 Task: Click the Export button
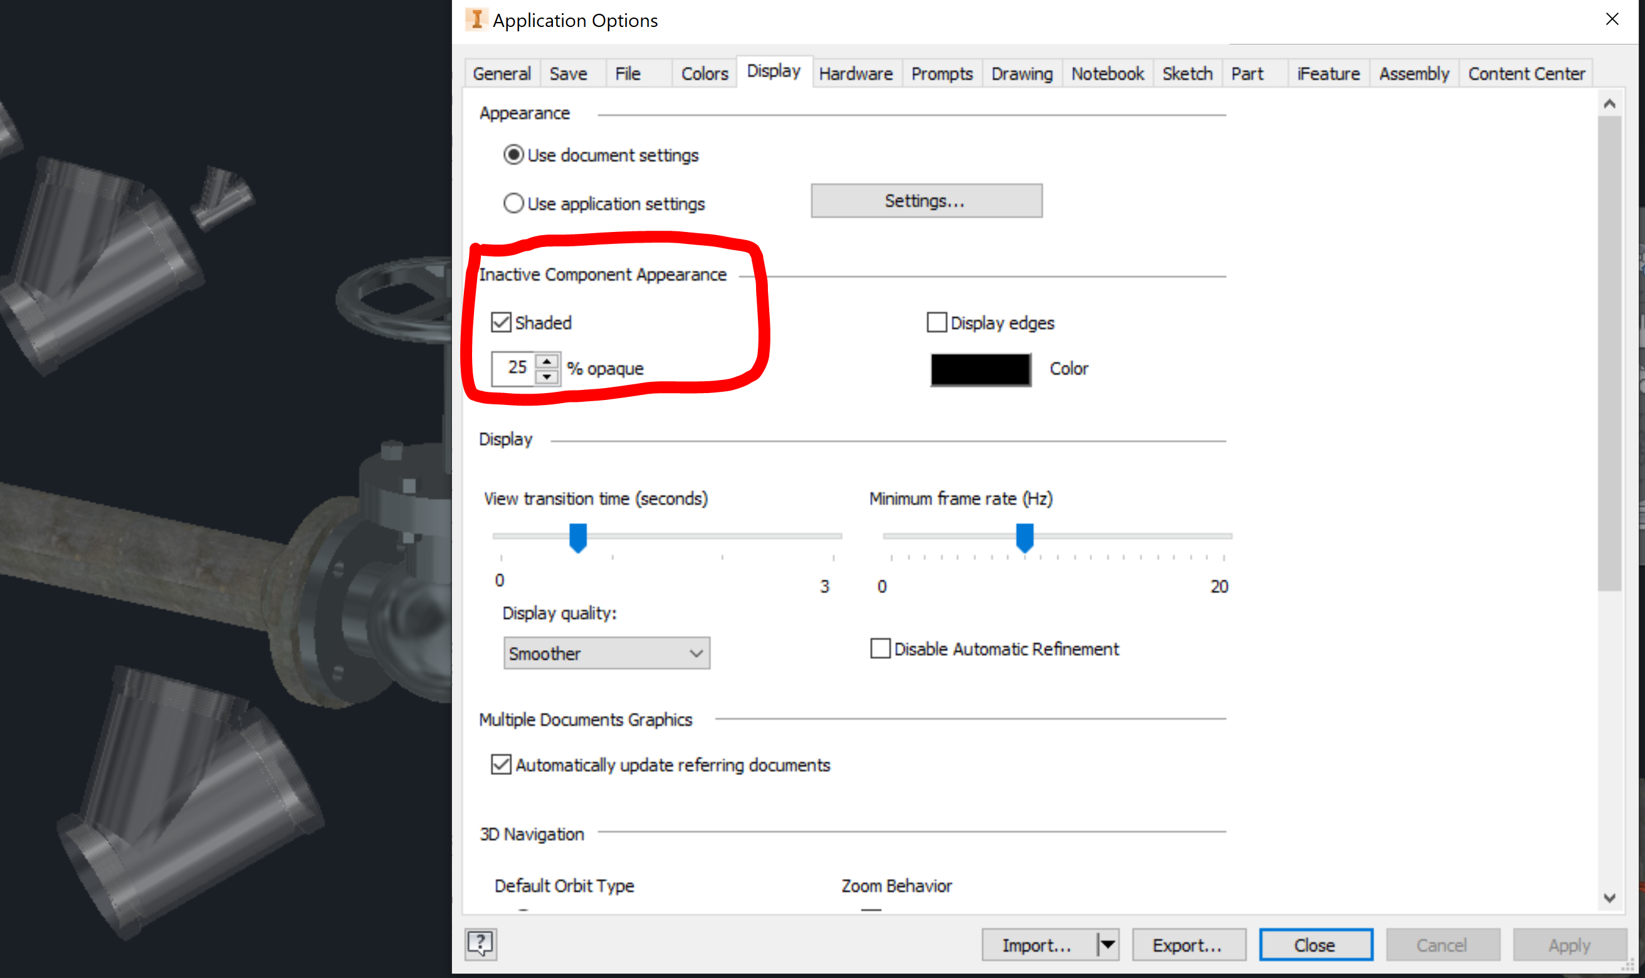pyautogui.click(x=1189, y=944)
